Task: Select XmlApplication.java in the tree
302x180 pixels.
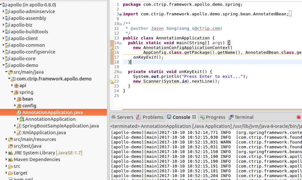Action: 44,133
